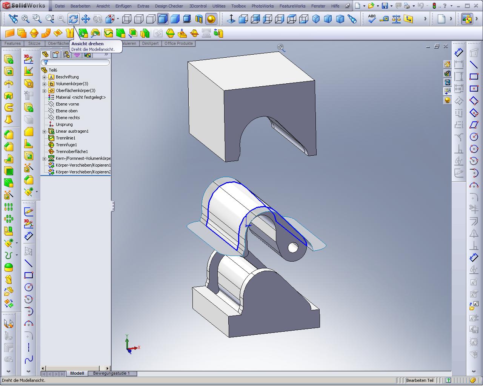Expand the Linear austragen1 feature node
483x386 pixels.
click(44, 131)
